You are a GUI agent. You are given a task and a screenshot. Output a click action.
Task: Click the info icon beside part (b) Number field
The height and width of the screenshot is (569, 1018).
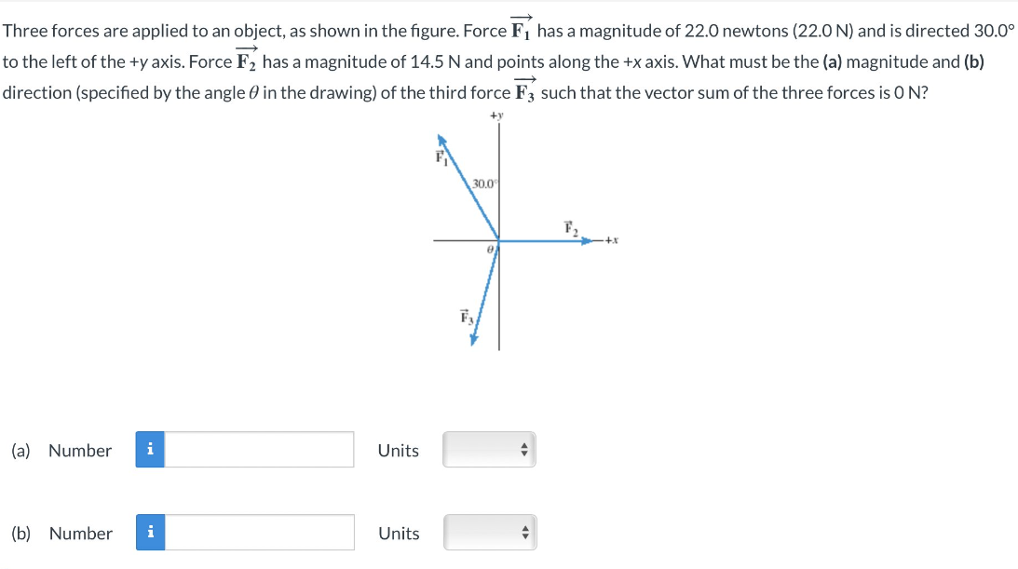pos(150,533)
